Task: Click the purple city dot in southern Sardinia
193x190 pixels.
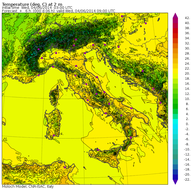Action: pyautogui.click(x=54, y=135)
